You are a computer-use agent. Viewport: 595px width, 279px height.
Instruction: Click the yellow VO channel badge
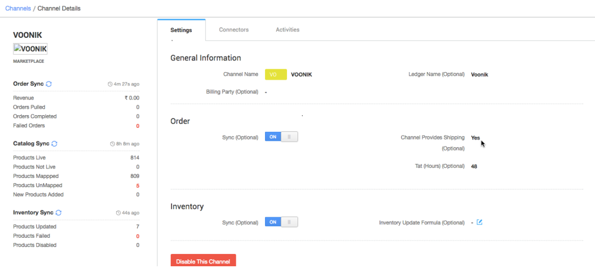[x=275, y=75]
